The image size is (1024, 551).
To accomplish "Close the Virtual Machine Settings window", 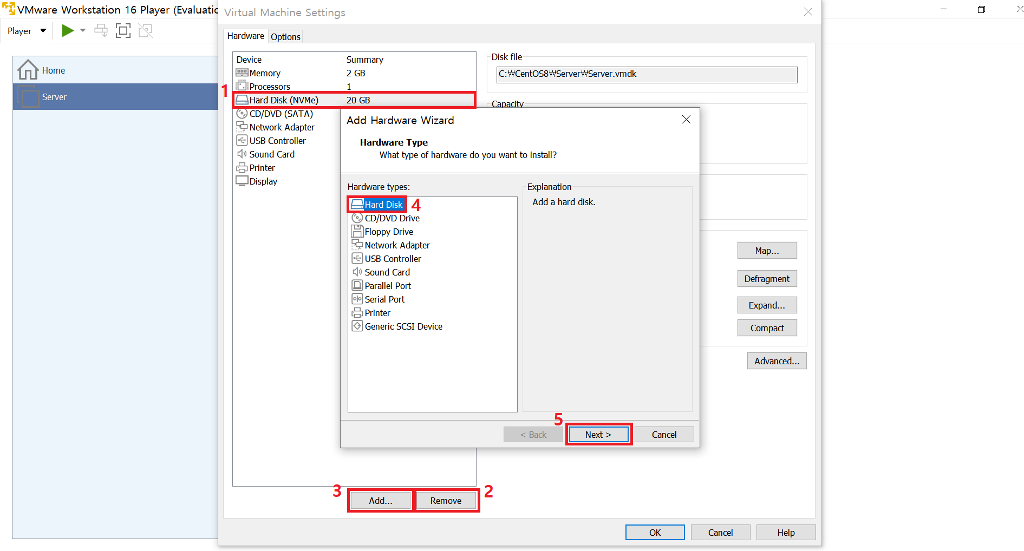I will tap(808, 11).
